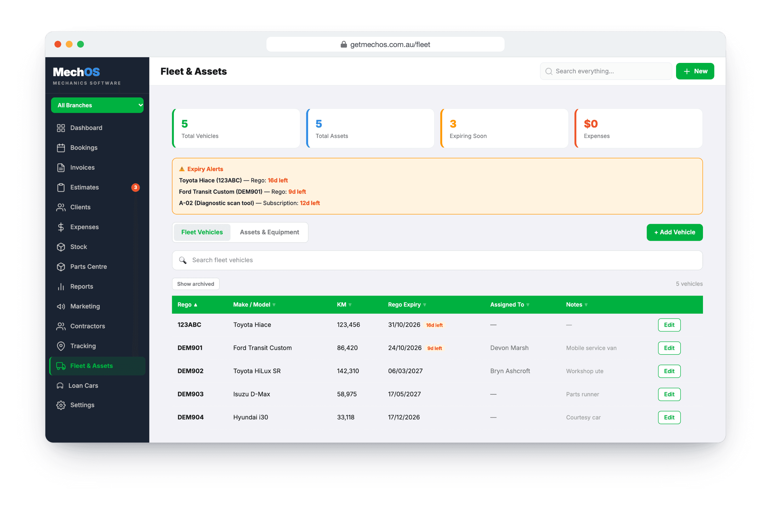Viewport: 771px width, 510px height.
Task: Sort table by Notes column
Action: [577, 305]
